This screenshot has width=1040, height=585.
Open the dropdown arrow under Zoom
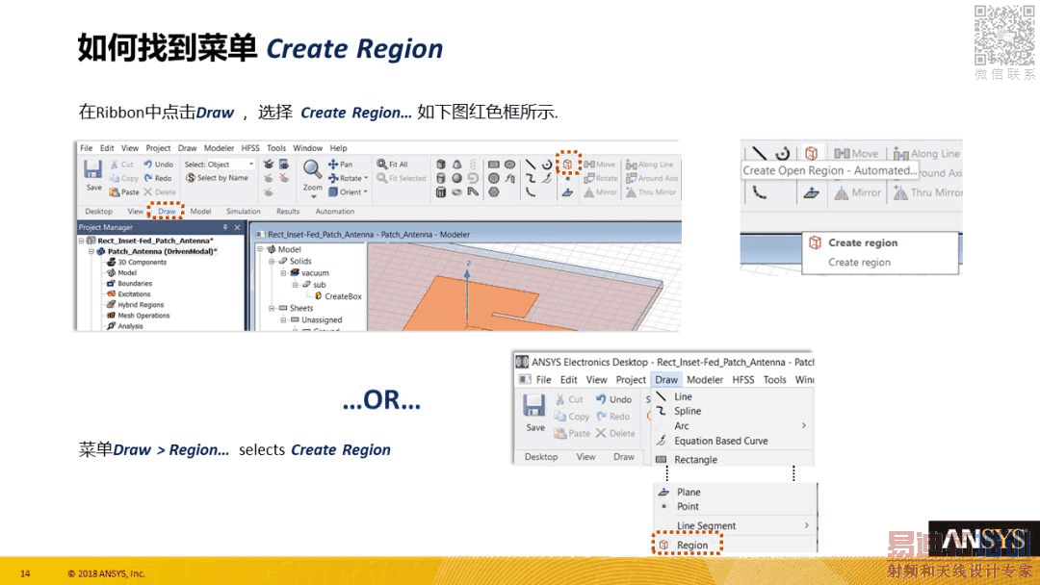pos(313,196)
